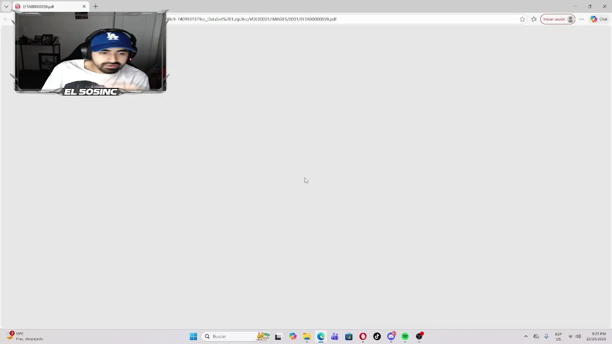Restore down the browser window
The image size is (612, 344).
(590, 6)
